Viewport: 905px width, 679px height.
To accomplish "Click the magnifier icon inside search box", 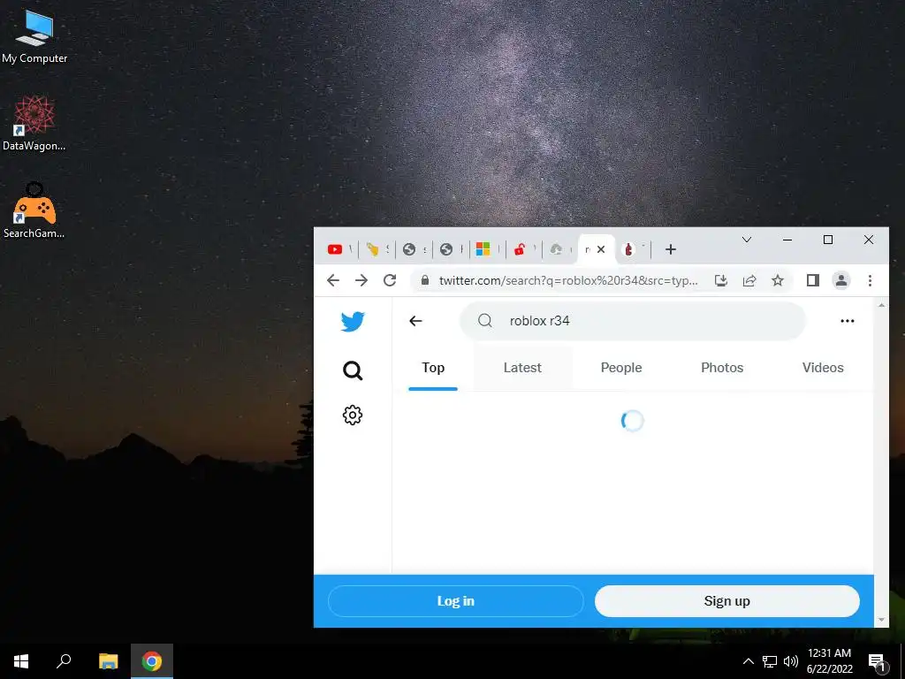I will [x=485, y=320].
